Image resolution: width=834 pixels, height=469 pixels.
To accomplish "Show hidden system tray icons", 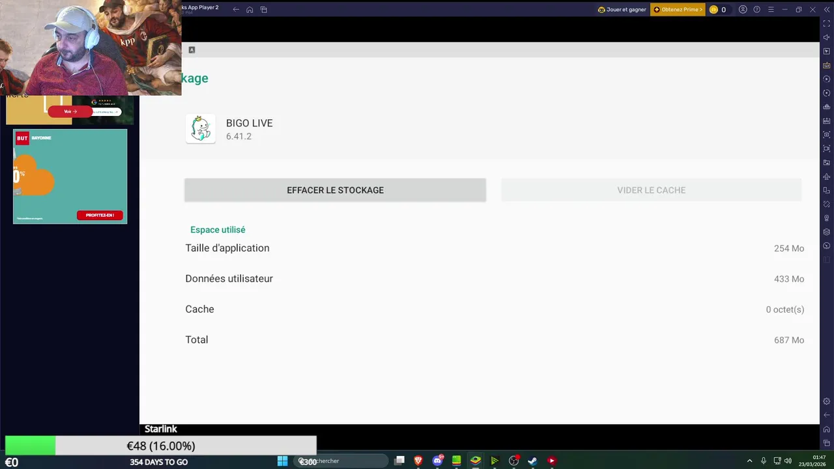I will [x=749, y=461].
